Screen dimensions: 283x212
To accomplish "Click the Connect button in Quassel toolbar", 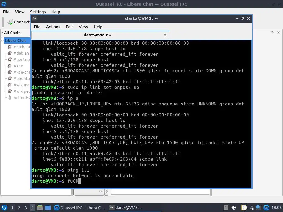I will (18, 22).
